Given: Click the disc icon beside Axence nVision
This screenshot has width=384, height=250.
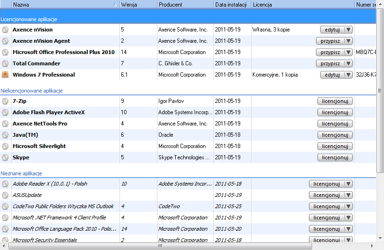Looking at the screenshot, I should pos(5,30).
